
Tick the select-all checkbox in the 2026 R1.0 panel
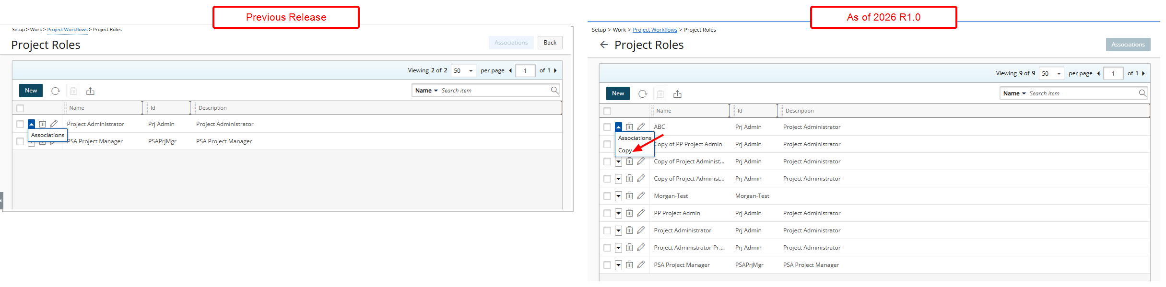coord(607,111)
